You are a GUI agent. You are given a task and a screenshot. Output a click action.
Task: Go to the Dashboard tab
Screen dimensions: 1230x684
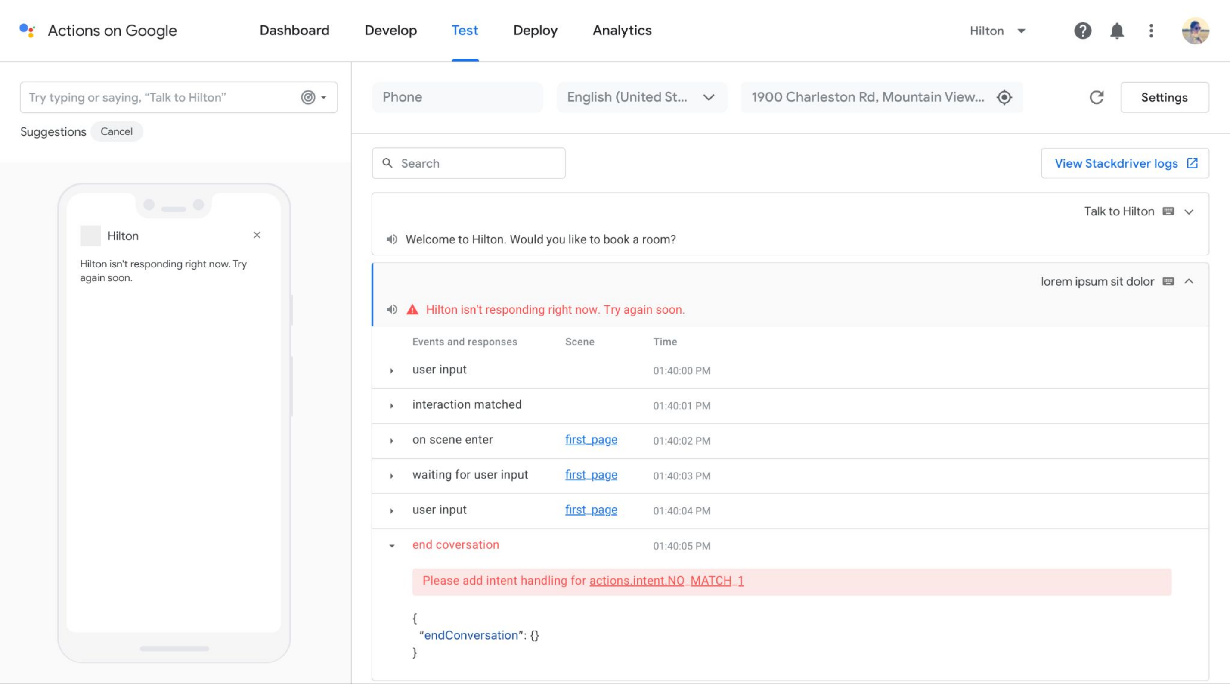tap(294, 31)
